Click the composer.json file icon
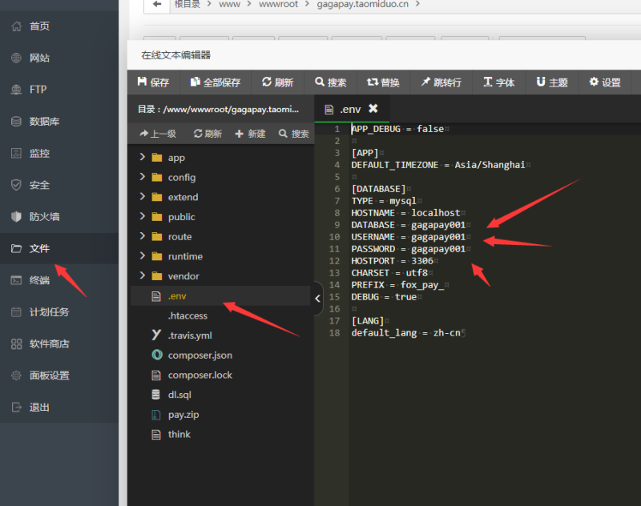The image size is (641, 506). (157, 355)
